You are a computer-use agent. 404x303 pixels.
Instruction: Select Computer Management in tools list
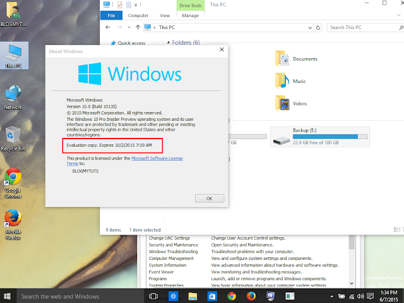(171, 258)
